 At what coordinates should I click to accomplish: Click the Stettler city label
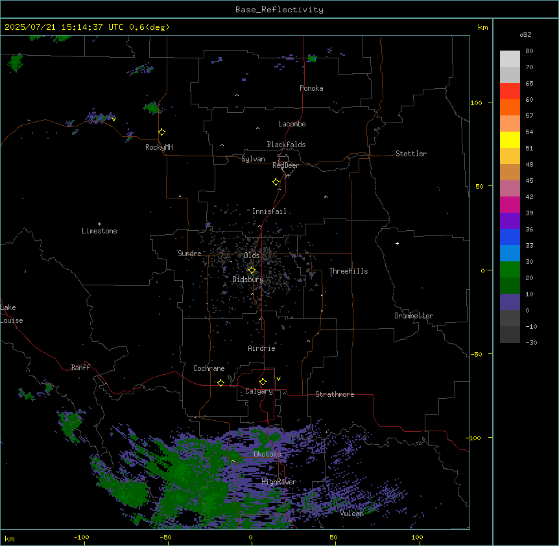click(x=411, y=154)
